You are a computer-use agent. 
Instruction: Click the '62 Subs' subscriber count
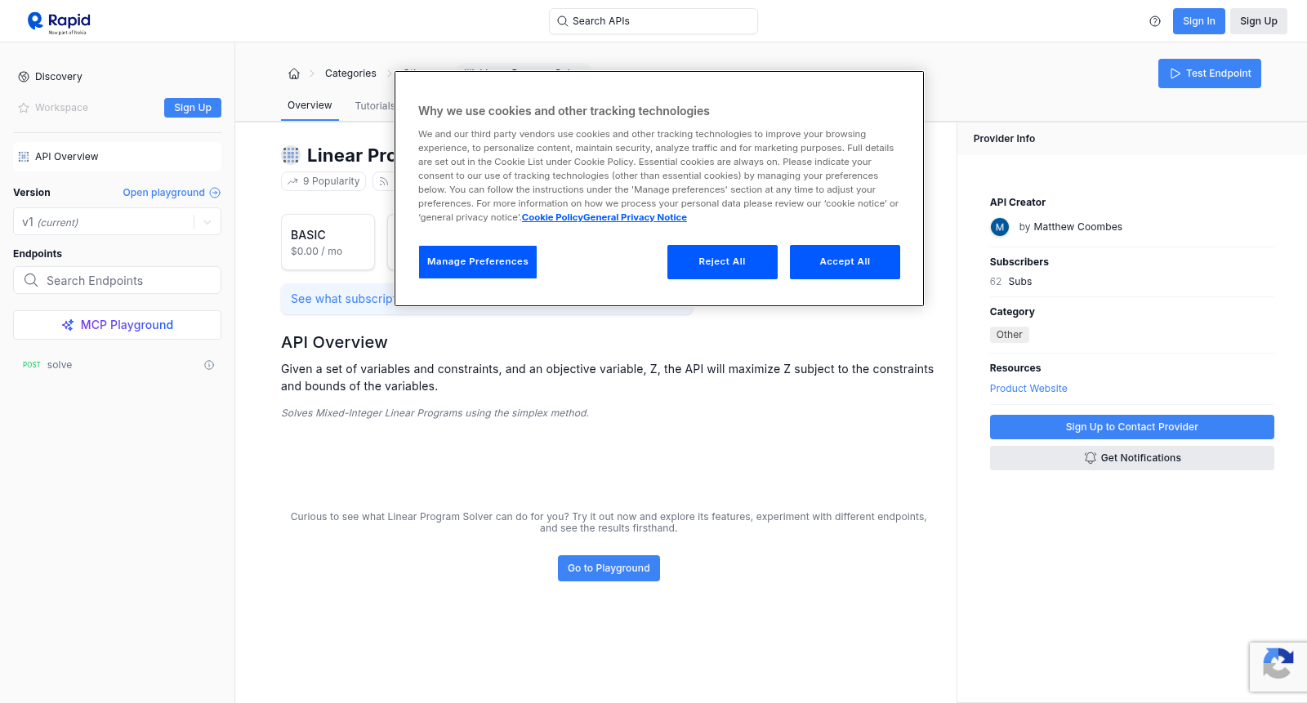pyautogui.click(x=1011, y=282)
